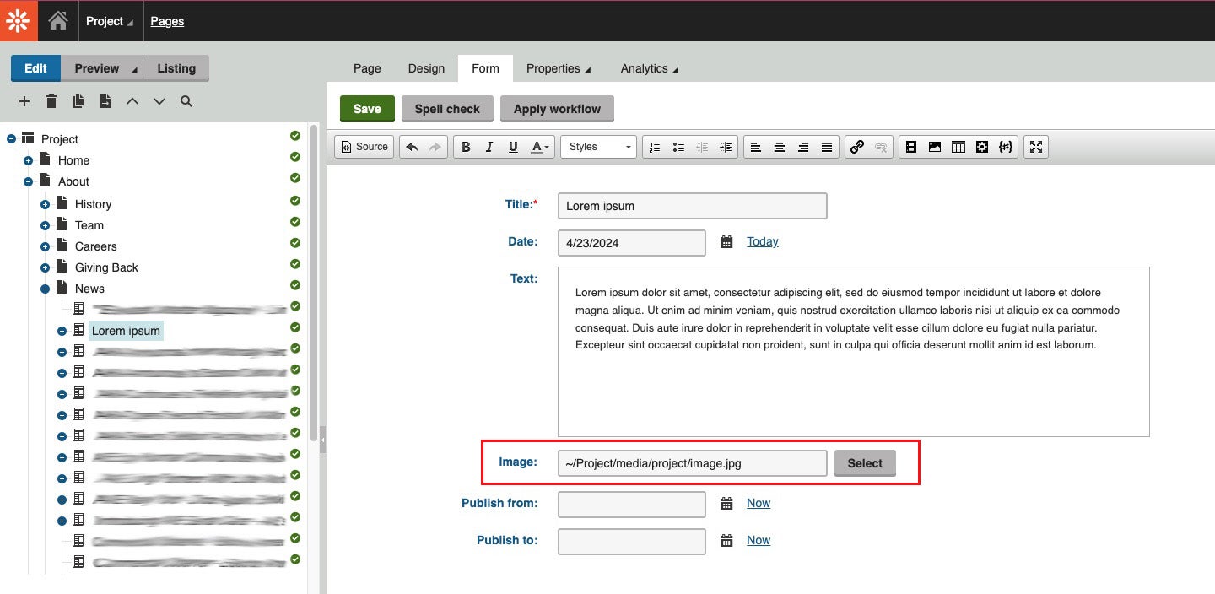This screenshot has width=1215, height=594.
Task: Open the Pages menu in the top bar
Action: [167, 21]
